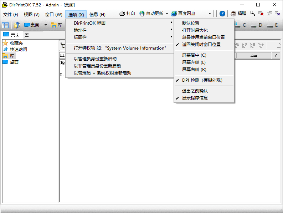Enable 退出之前确认 option
The image size is (283, 213).
[204, 91]
